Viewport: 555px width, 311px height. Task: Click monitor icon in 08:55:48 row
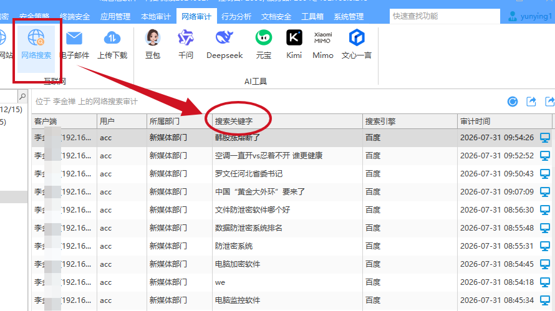545,228
